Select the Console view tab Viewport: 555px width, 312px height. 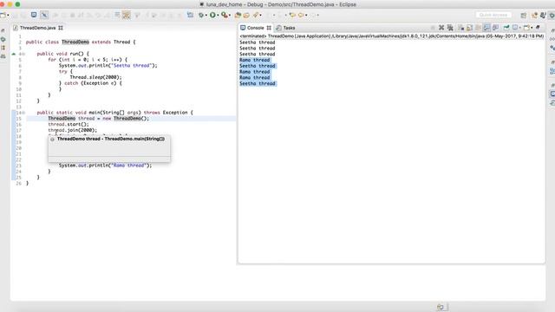pyautogui.click(x=255, y=28)
